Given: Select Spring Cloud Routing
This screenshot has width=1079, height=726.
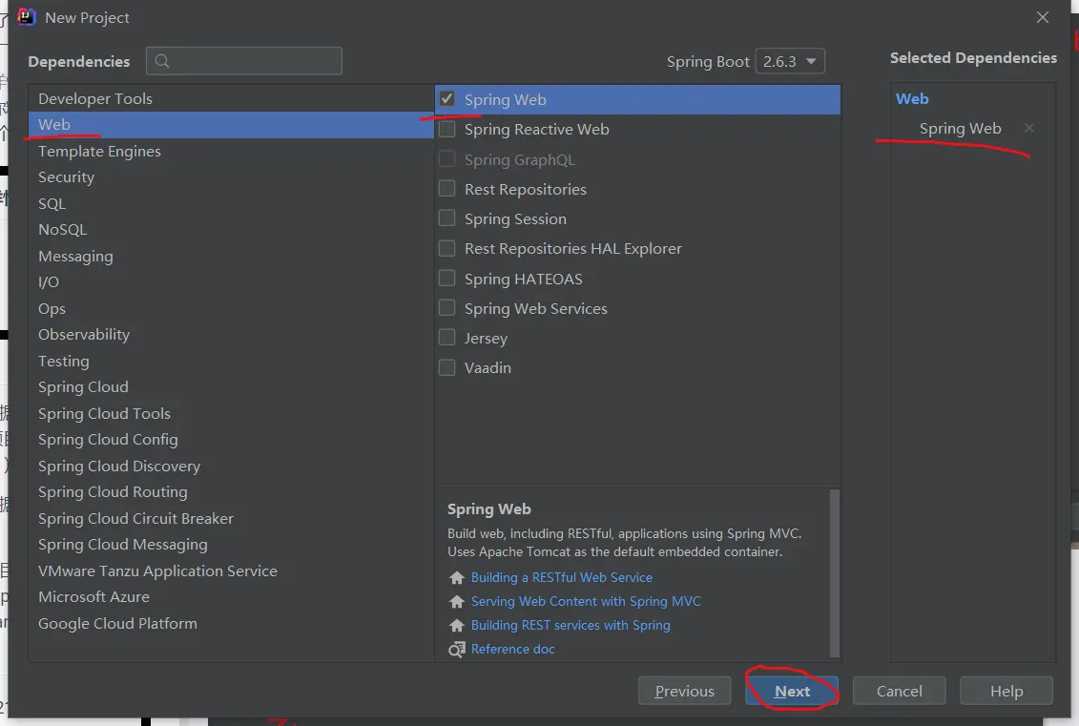Looking at the screenshot, I should 231,492.
